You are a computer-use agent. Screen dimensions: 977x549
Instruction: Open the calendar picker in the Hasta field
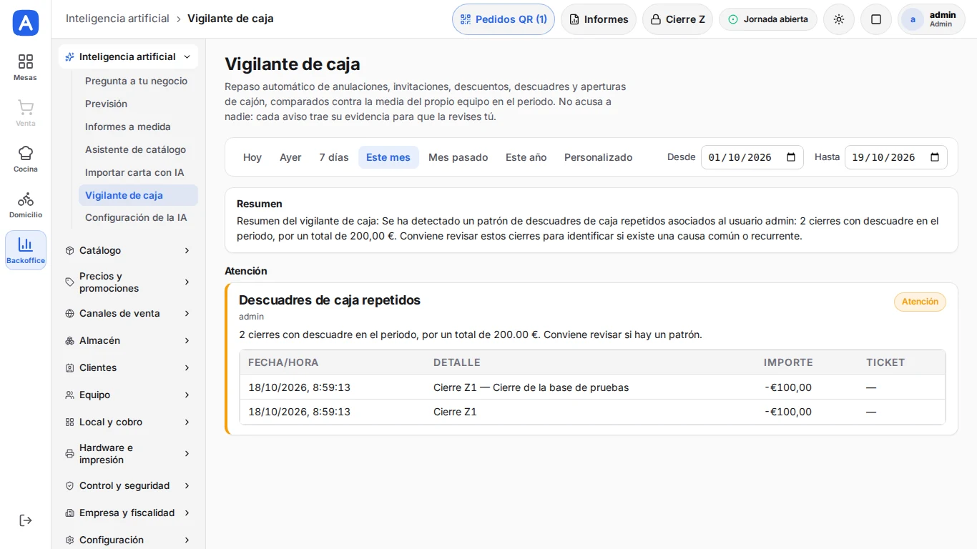pyautogui.click(x=935, y=157)
